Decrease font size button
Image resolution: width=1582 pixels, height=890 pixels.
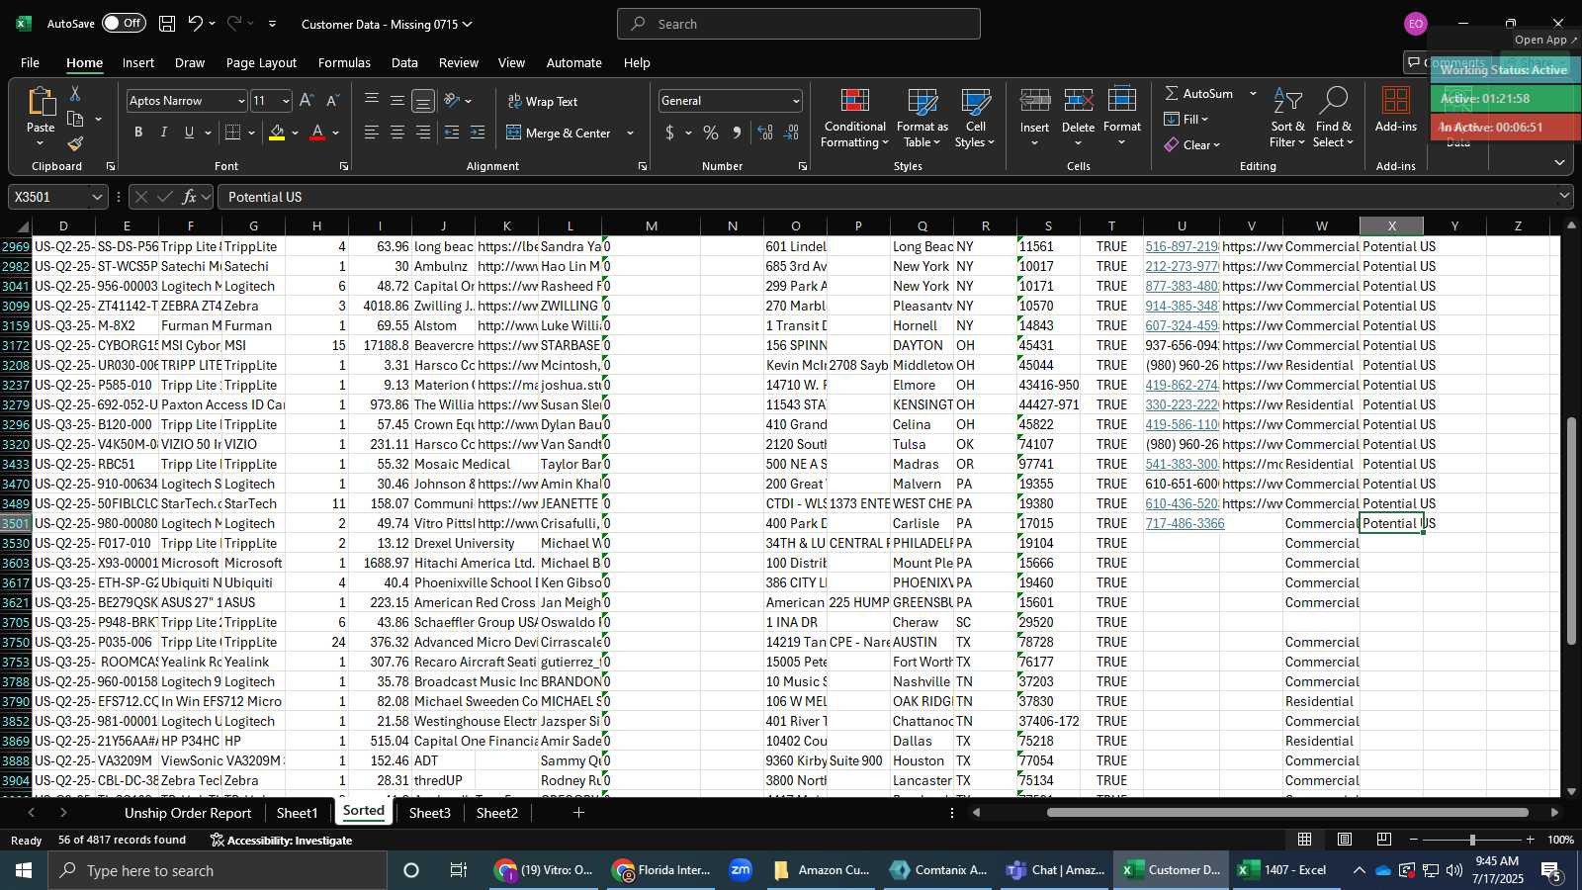[x=332, y=101]
